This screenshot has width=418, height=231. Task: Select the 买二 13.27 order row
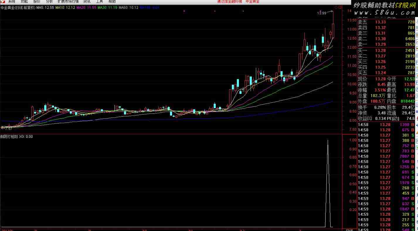(x=386, y=56)
